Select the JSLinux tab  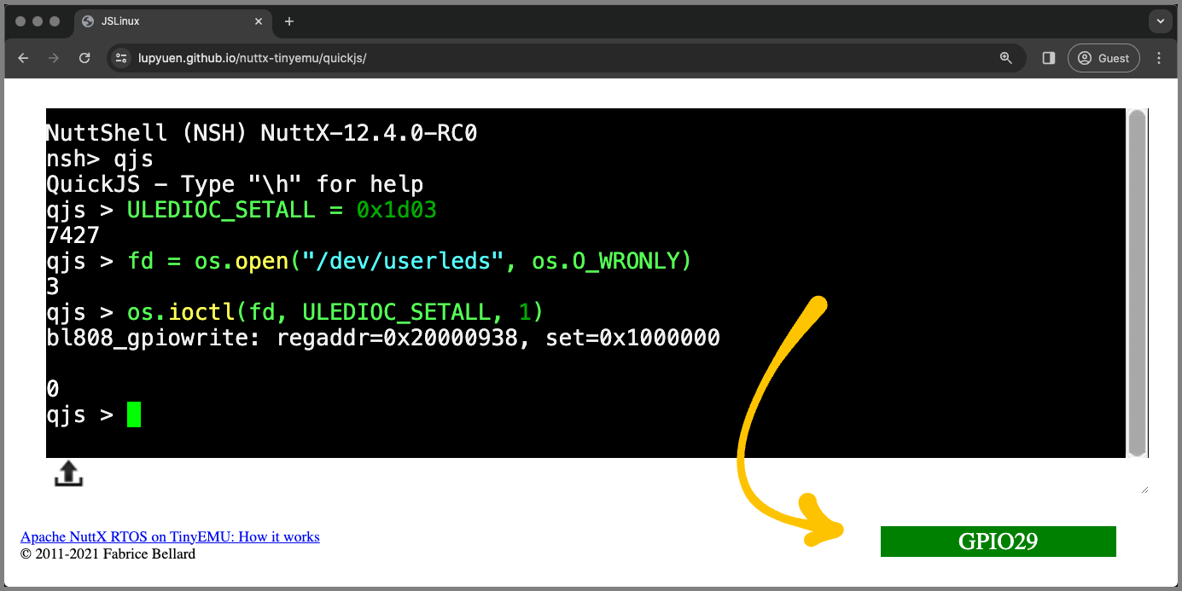(x=173, y=21)
